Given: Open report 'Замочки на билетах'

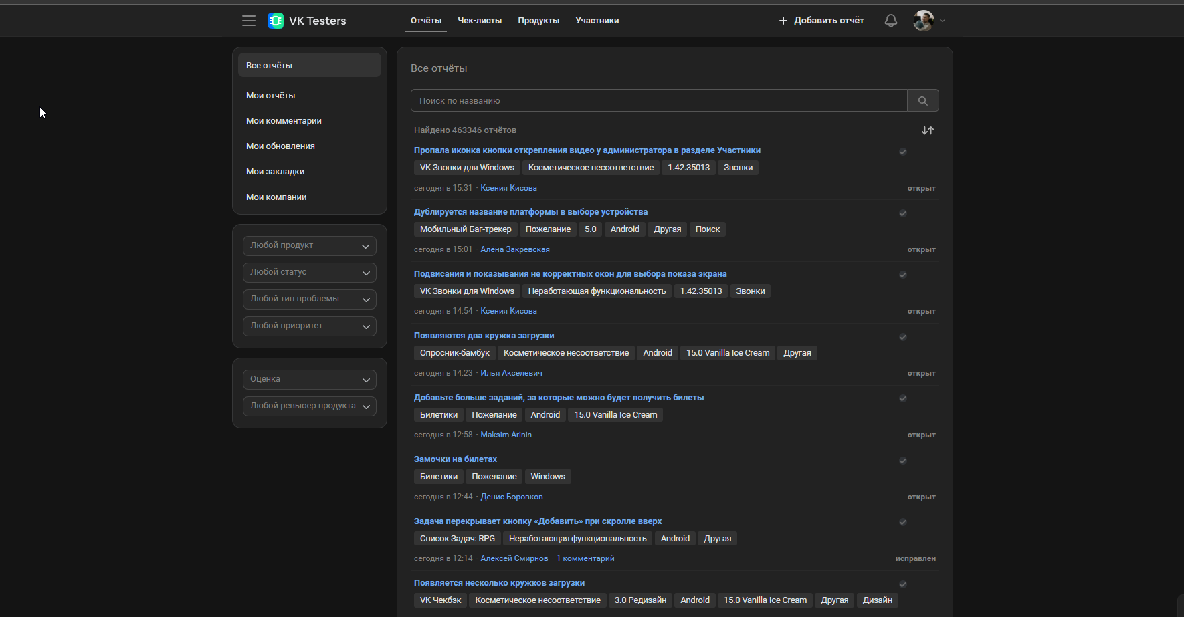Looking at the screenshot, I should click(x=456, y=459).
